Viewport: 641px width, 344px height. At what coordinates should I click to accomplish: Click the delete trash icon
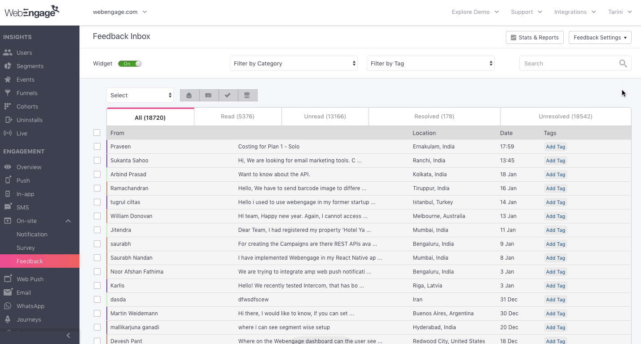247,95
